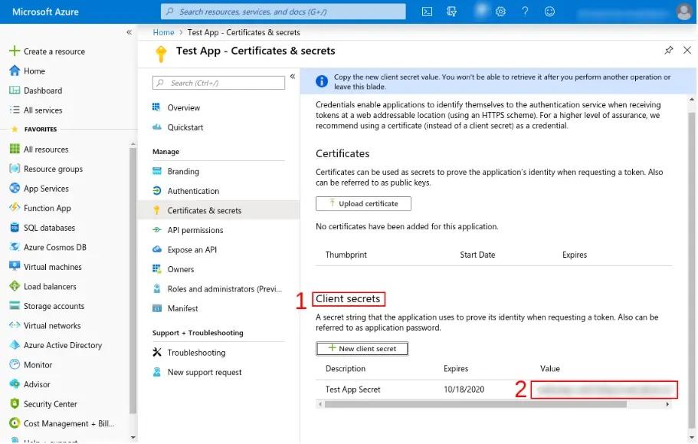The height and width of the screenshot is (444, 698).
Task: Click the global resources search field
Action: coord(283,12)
